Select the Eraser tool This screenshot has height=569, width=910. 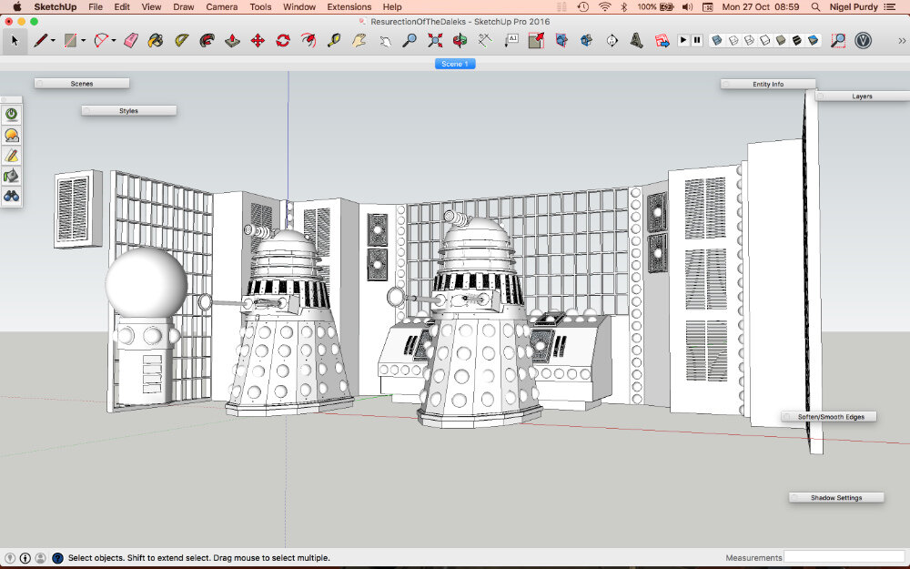tap(128, 40)
